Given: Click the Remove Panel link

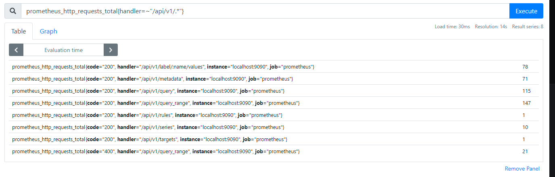Looking at the screenshot, I should tap(522, 169).
